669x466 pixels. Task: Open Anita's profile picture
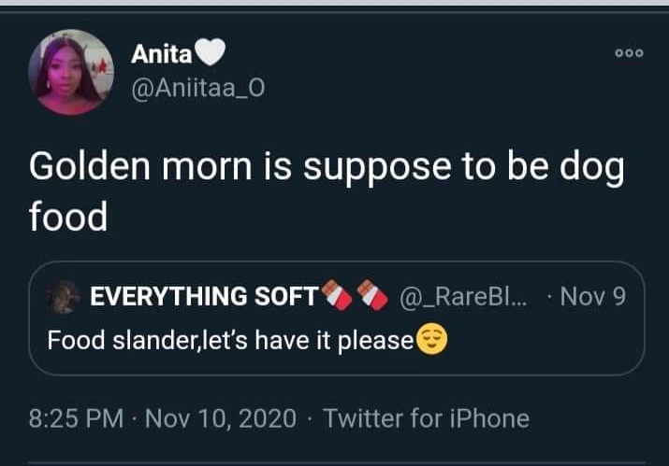pyautogui.click(x=71, y=72)
